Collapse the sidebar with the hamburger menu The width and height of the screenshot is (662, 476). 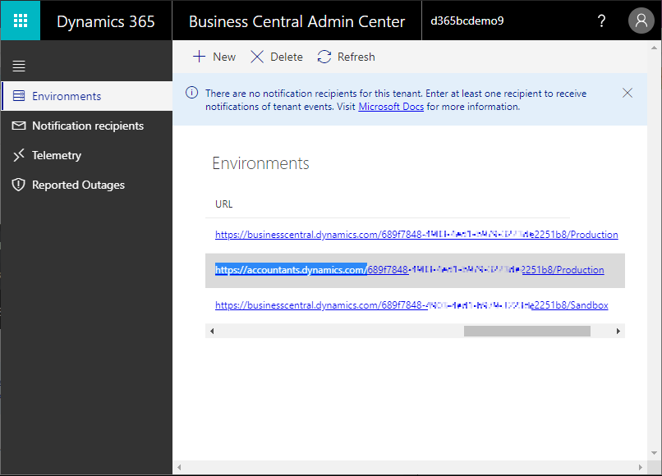tap(19, 66)
